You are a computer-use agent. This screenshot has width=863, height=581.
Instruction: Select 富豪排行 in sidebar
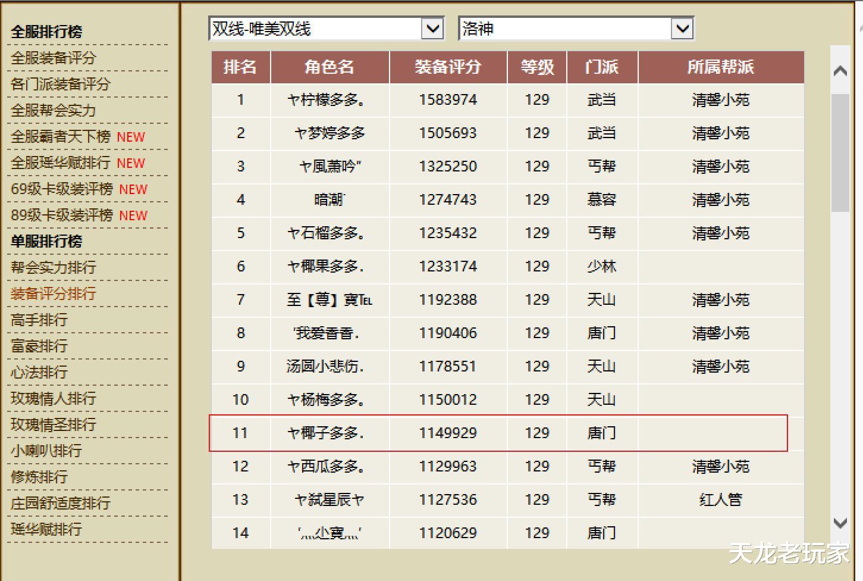pyautogui.click(x=39, y=346)
